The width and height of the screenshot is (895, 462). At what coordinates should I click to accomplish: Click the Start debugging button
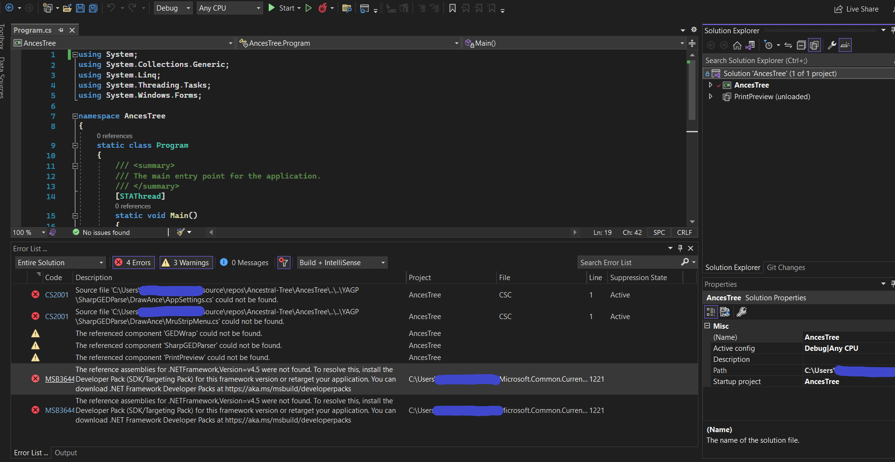[x=283, y=8]
